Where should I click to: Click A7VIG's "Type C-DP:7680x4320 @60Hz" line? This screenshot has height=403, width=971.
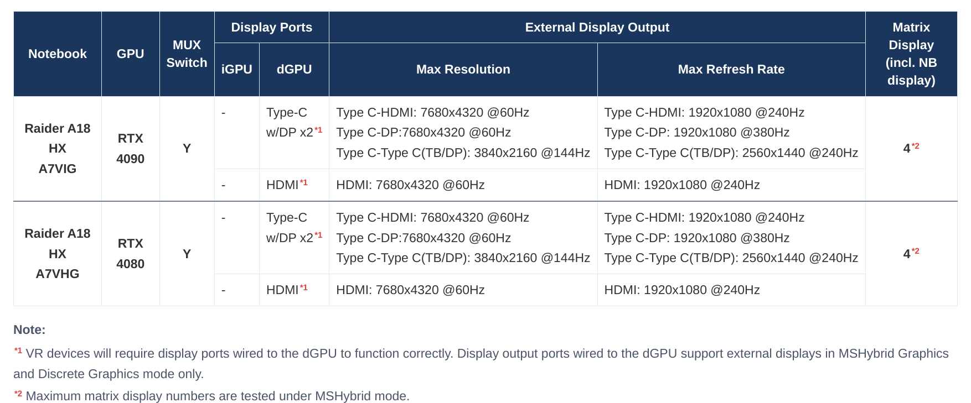[x=423, y=133]
